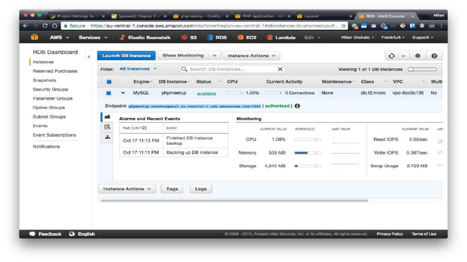
Task: Open the S3 shortcut in navbar
Action: (189, 37)
